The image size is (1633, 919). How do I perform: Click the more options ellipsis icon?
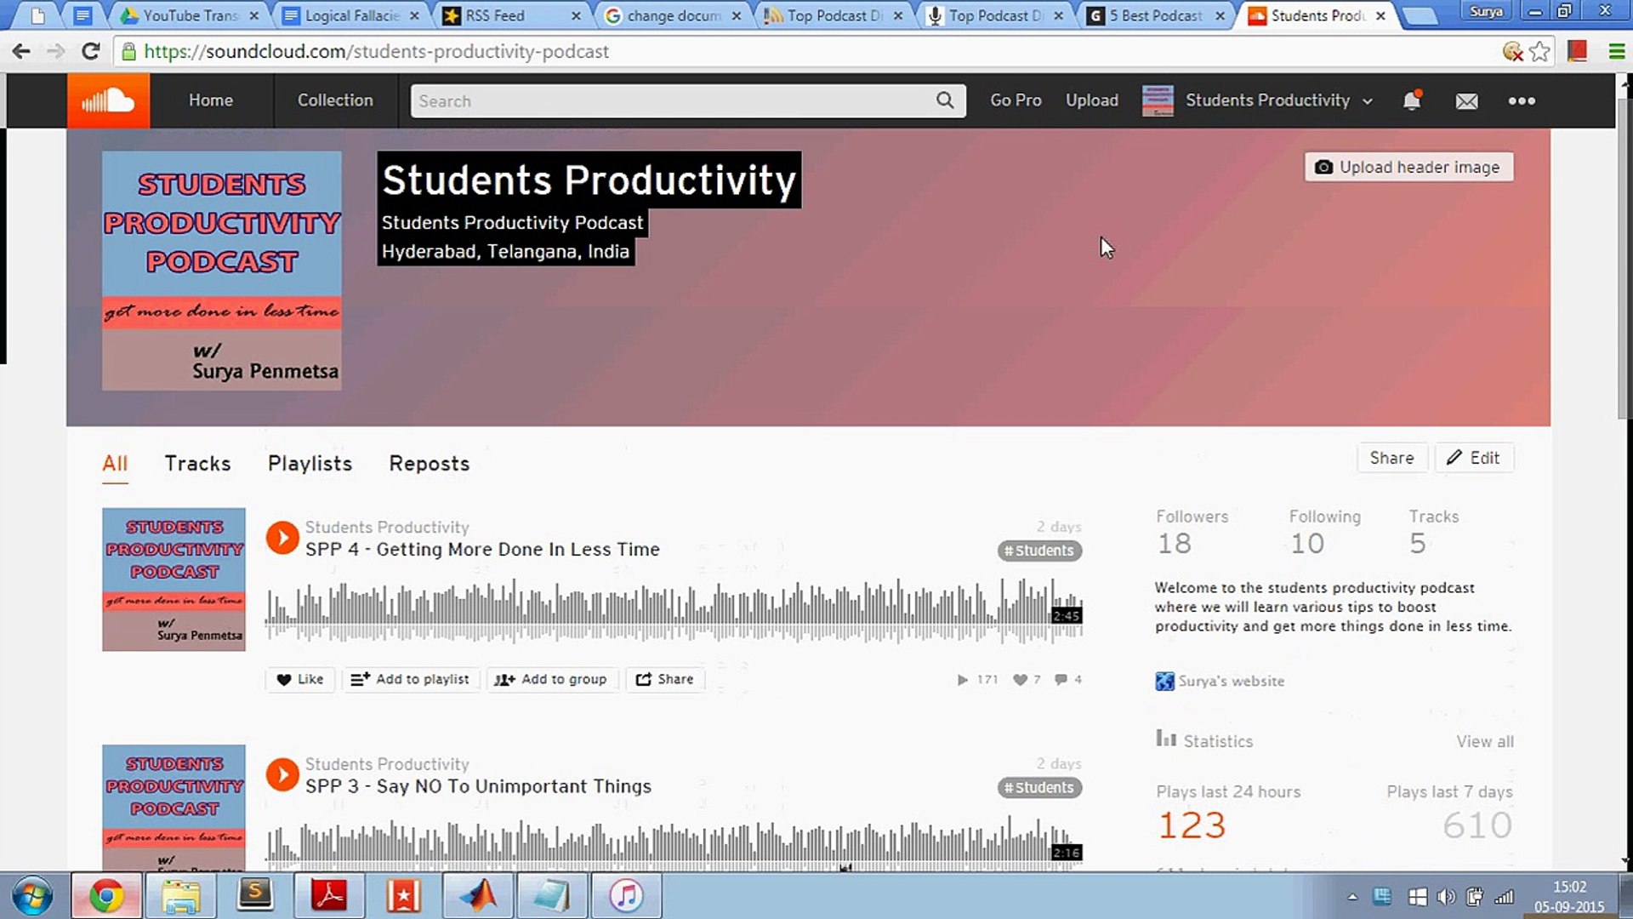point(1521,101)
